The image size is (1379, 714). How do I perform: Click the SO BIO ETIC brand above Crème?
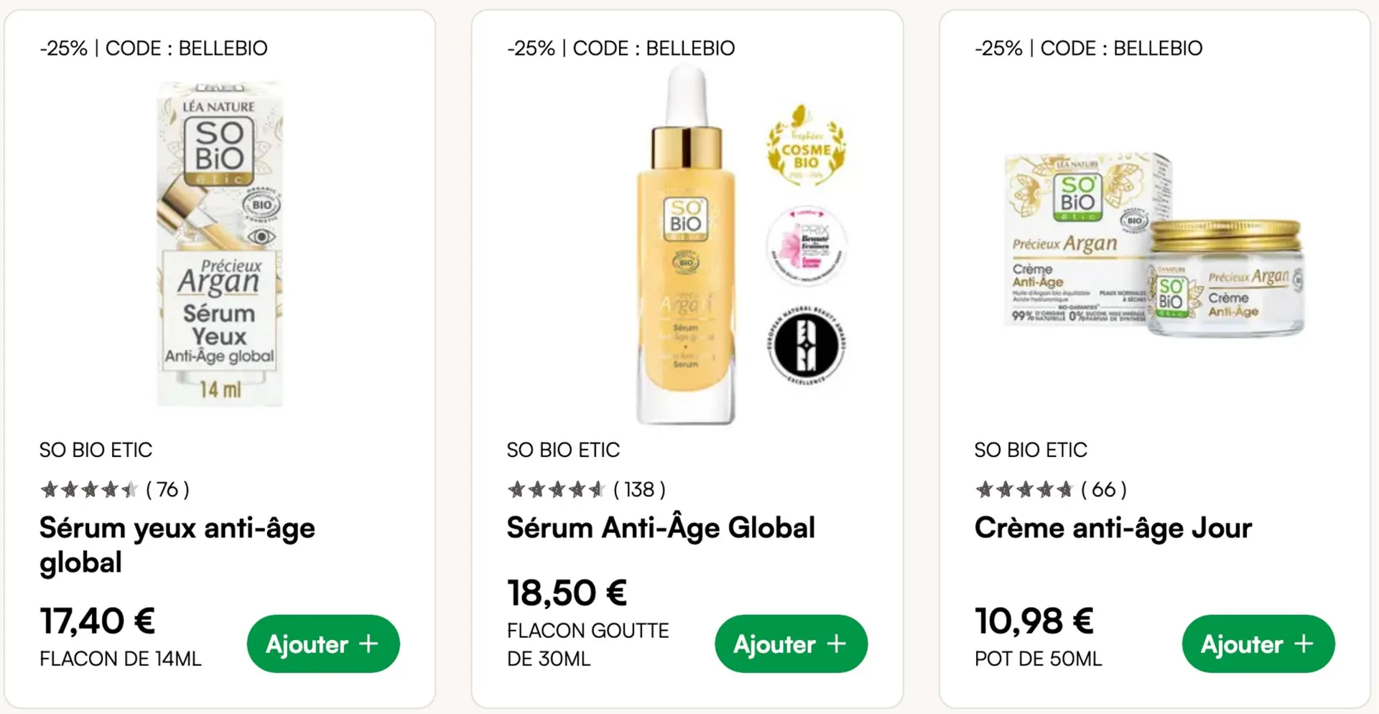tap(1031, 450)
